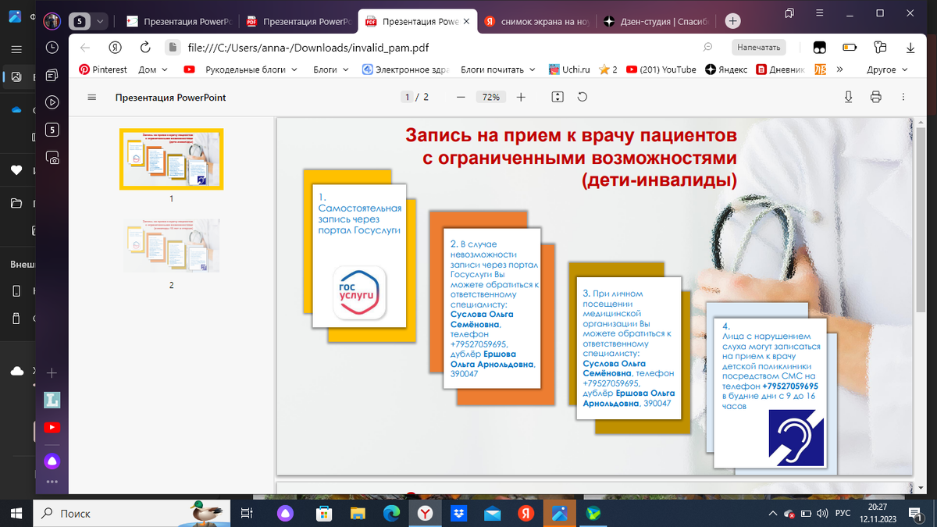
Task: Expand the Блоги bookmarks folder
Action: click(x=331, y=69)
